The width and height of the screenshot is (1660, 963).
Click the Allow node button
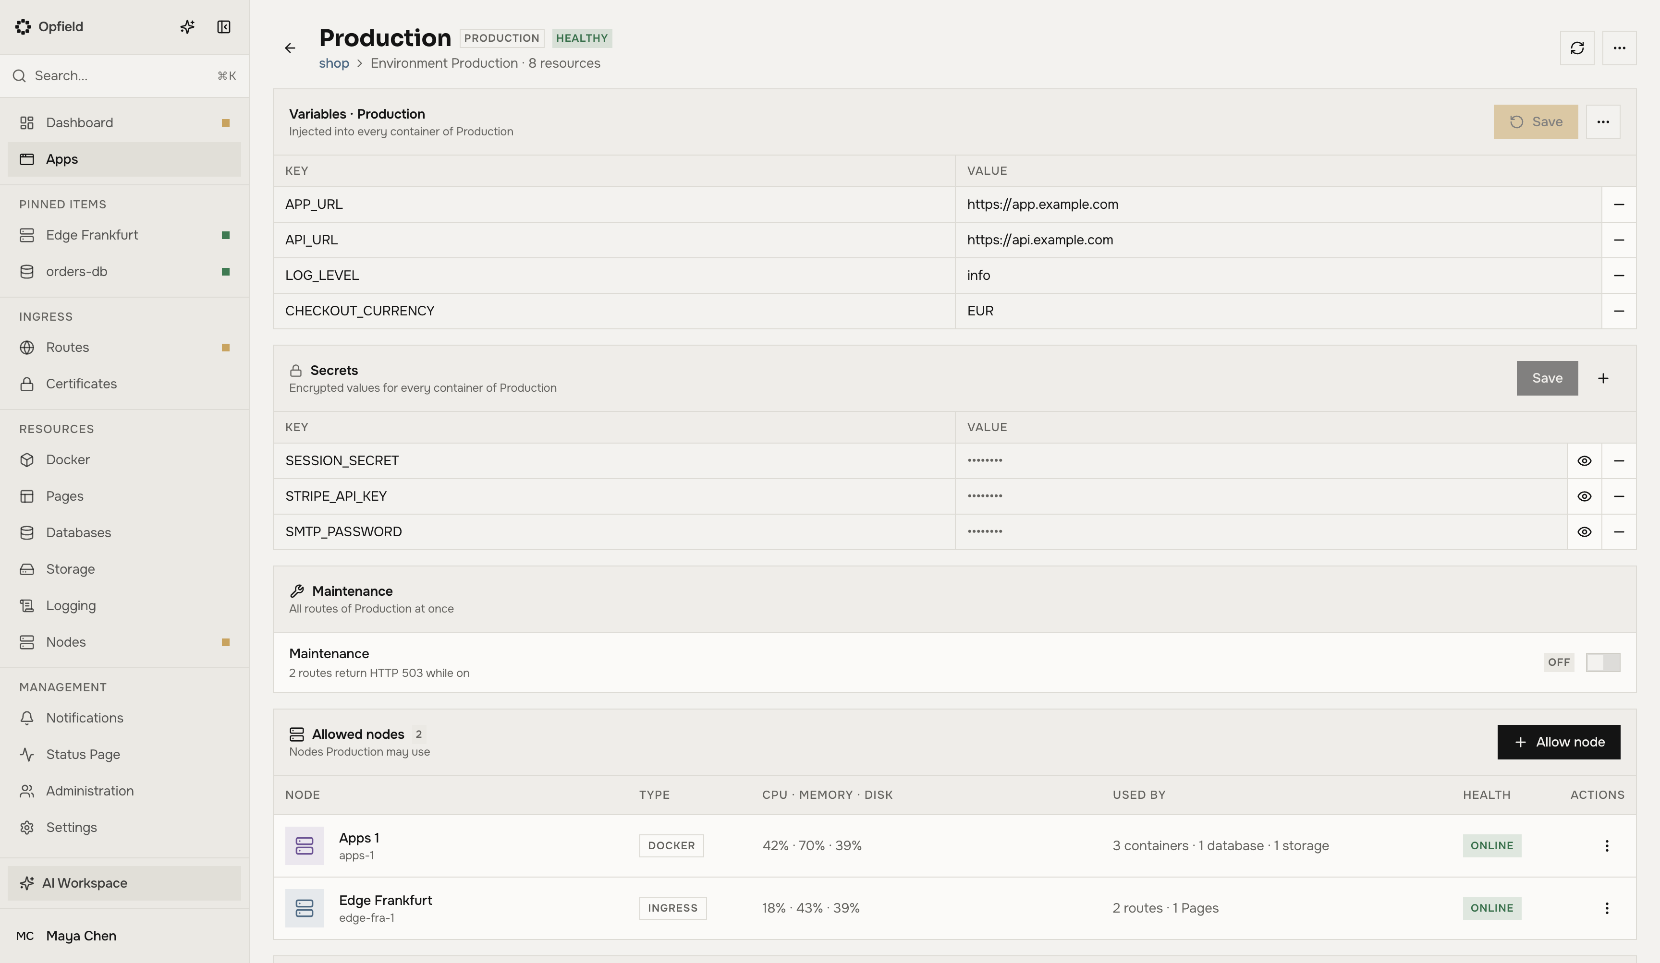[x=1559, y=743]
